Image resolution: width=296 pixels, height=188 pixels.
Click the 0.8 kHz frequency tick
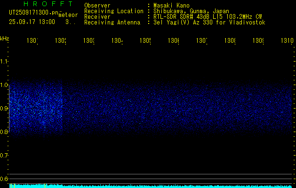4,132
